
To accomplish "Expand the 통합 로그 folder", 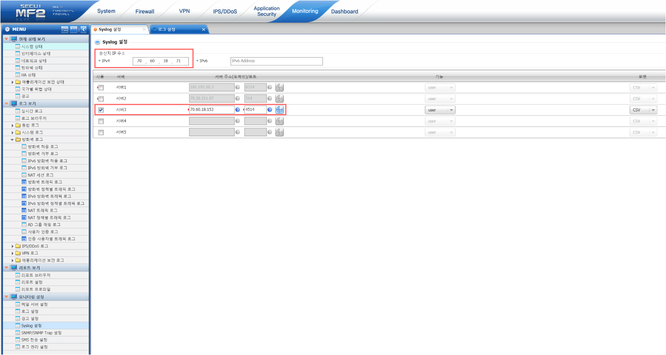I will (x=13, y=125).
